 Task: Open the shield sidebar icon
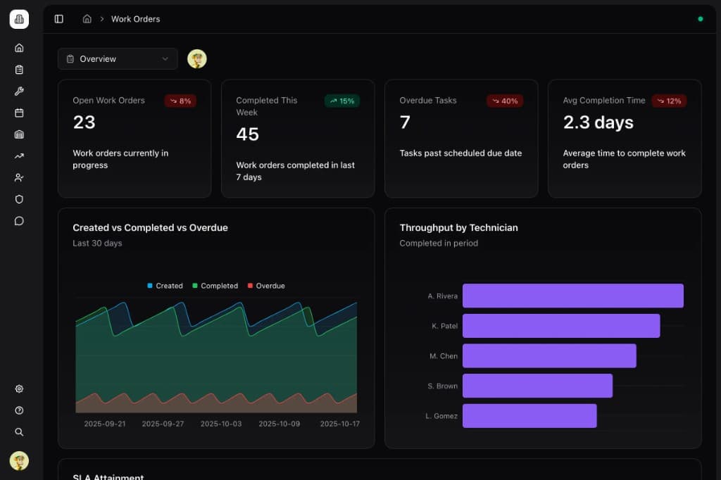coord(19,199)
